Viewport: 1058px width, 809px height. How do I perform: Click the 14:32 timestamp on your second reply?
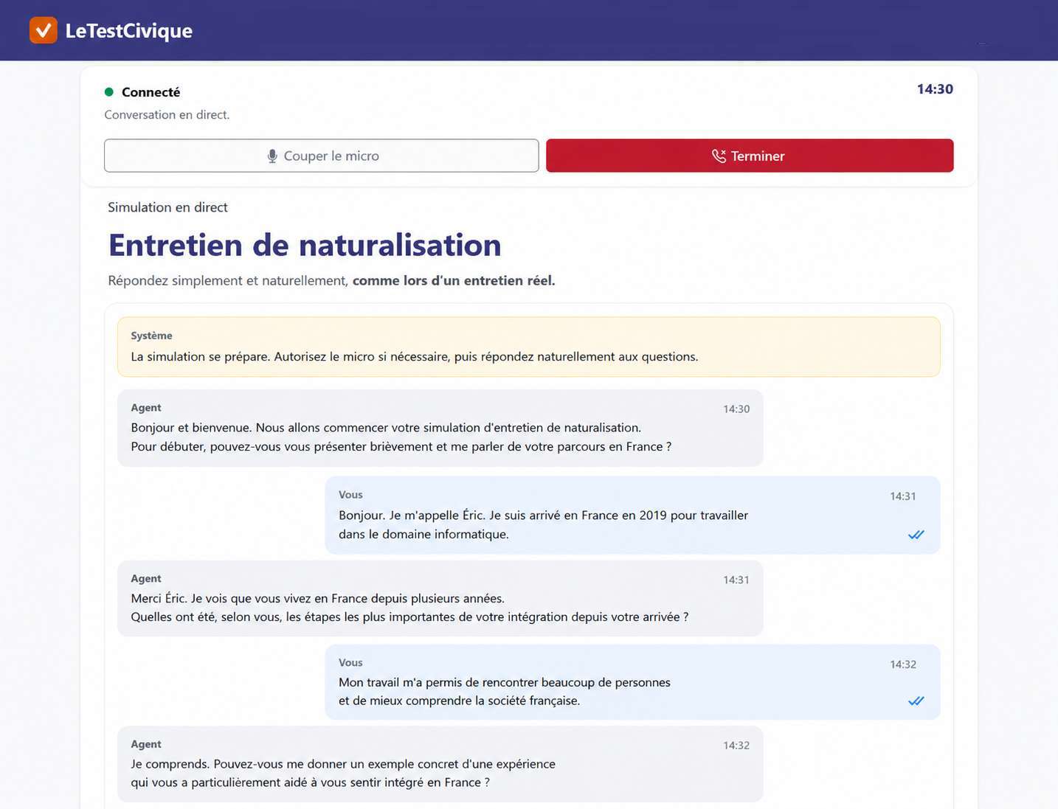pyautogui.click(x=903, y=664)
